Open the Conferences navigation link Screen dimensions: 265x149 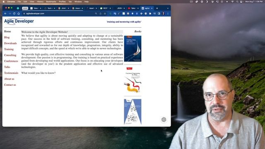[x=11, y=61]
